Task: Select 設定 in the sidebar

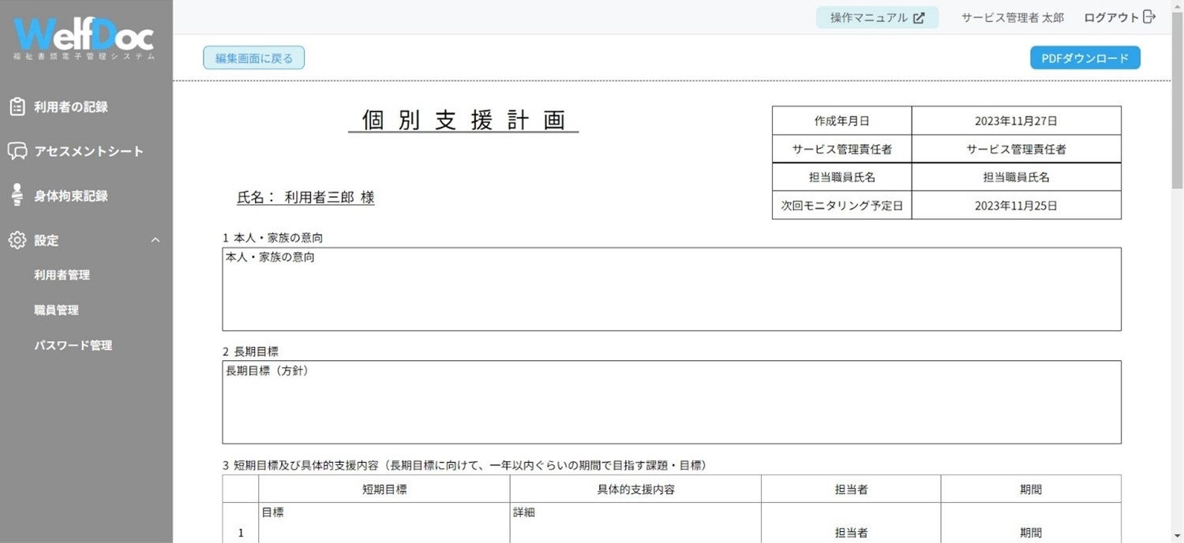Action: [47, 240]
